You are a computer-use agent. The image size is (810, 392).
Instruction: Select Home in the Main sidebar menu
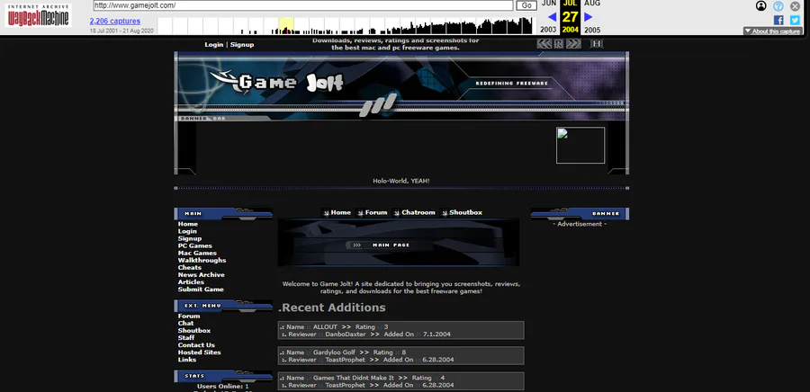(188, 224)
